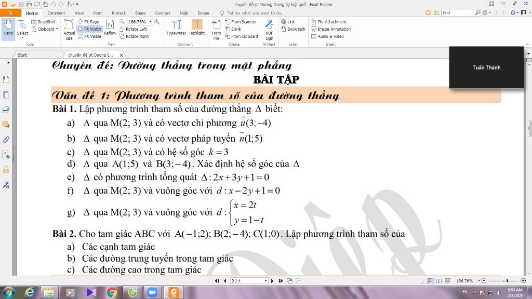This screenshot has height=299, width=532.
Task: Open Chrome from the Windows taskbar
Action: click(112, 292)
